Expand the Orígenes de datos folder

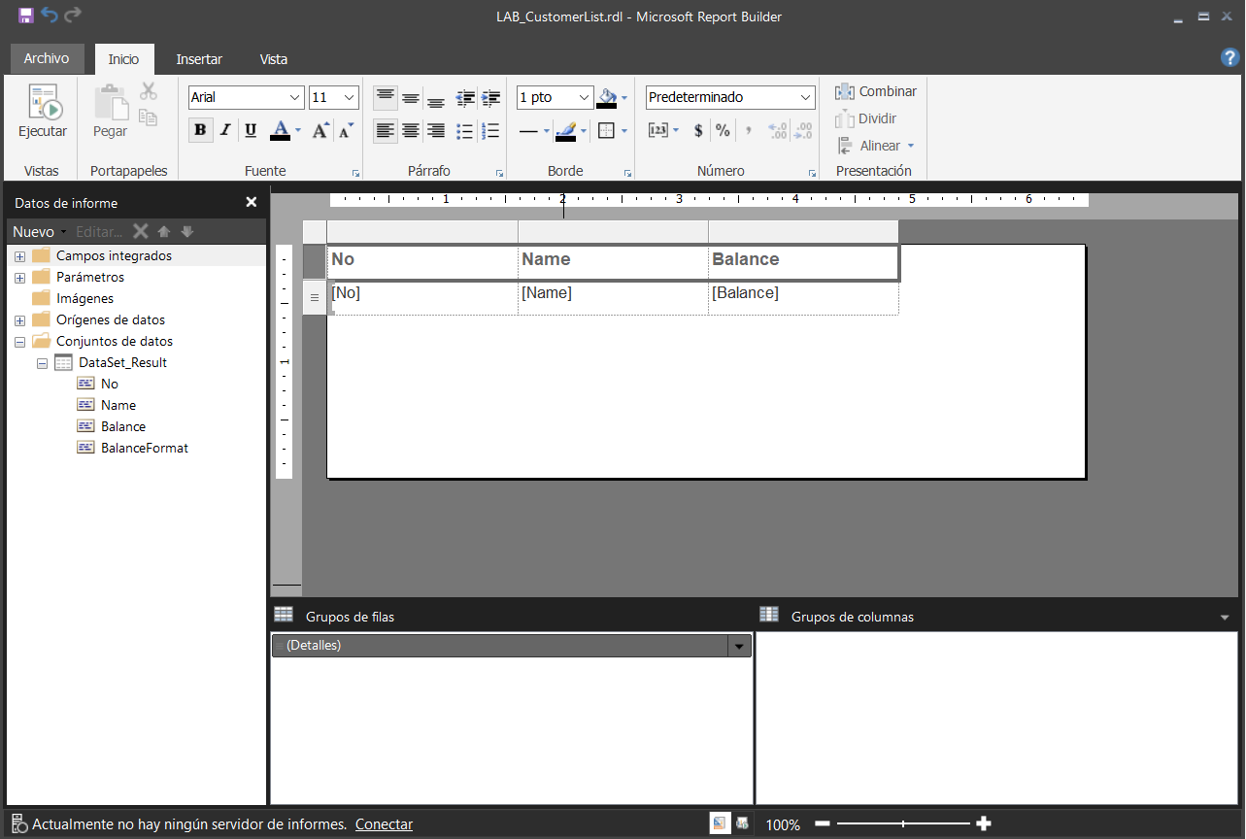[x=19, y=320]
